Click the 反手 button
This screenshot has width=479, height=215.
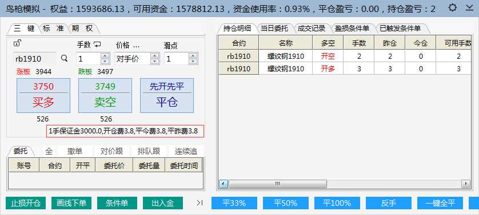389,203
